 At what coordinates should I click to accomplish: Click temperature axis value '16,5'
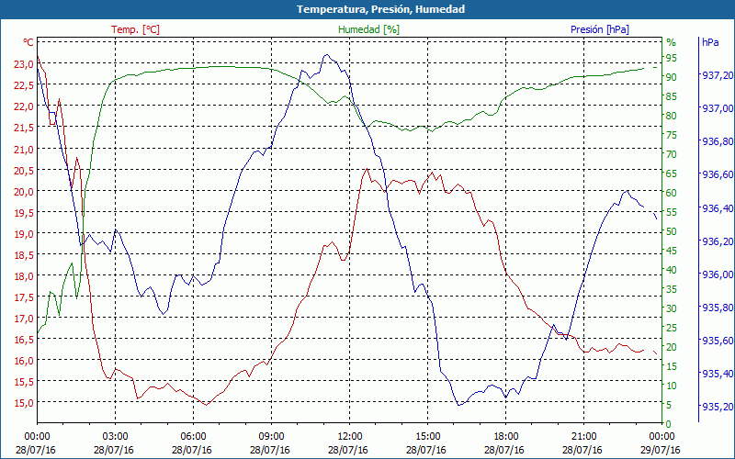pos(24,340)
